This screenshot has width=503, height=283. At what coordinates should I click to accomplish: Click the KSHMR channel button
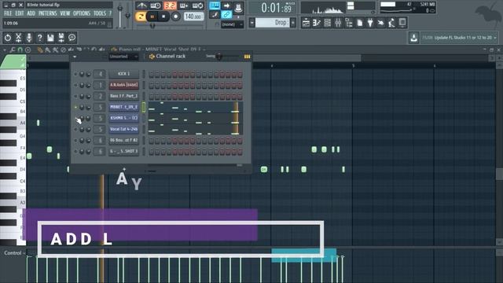coord(124,118)
